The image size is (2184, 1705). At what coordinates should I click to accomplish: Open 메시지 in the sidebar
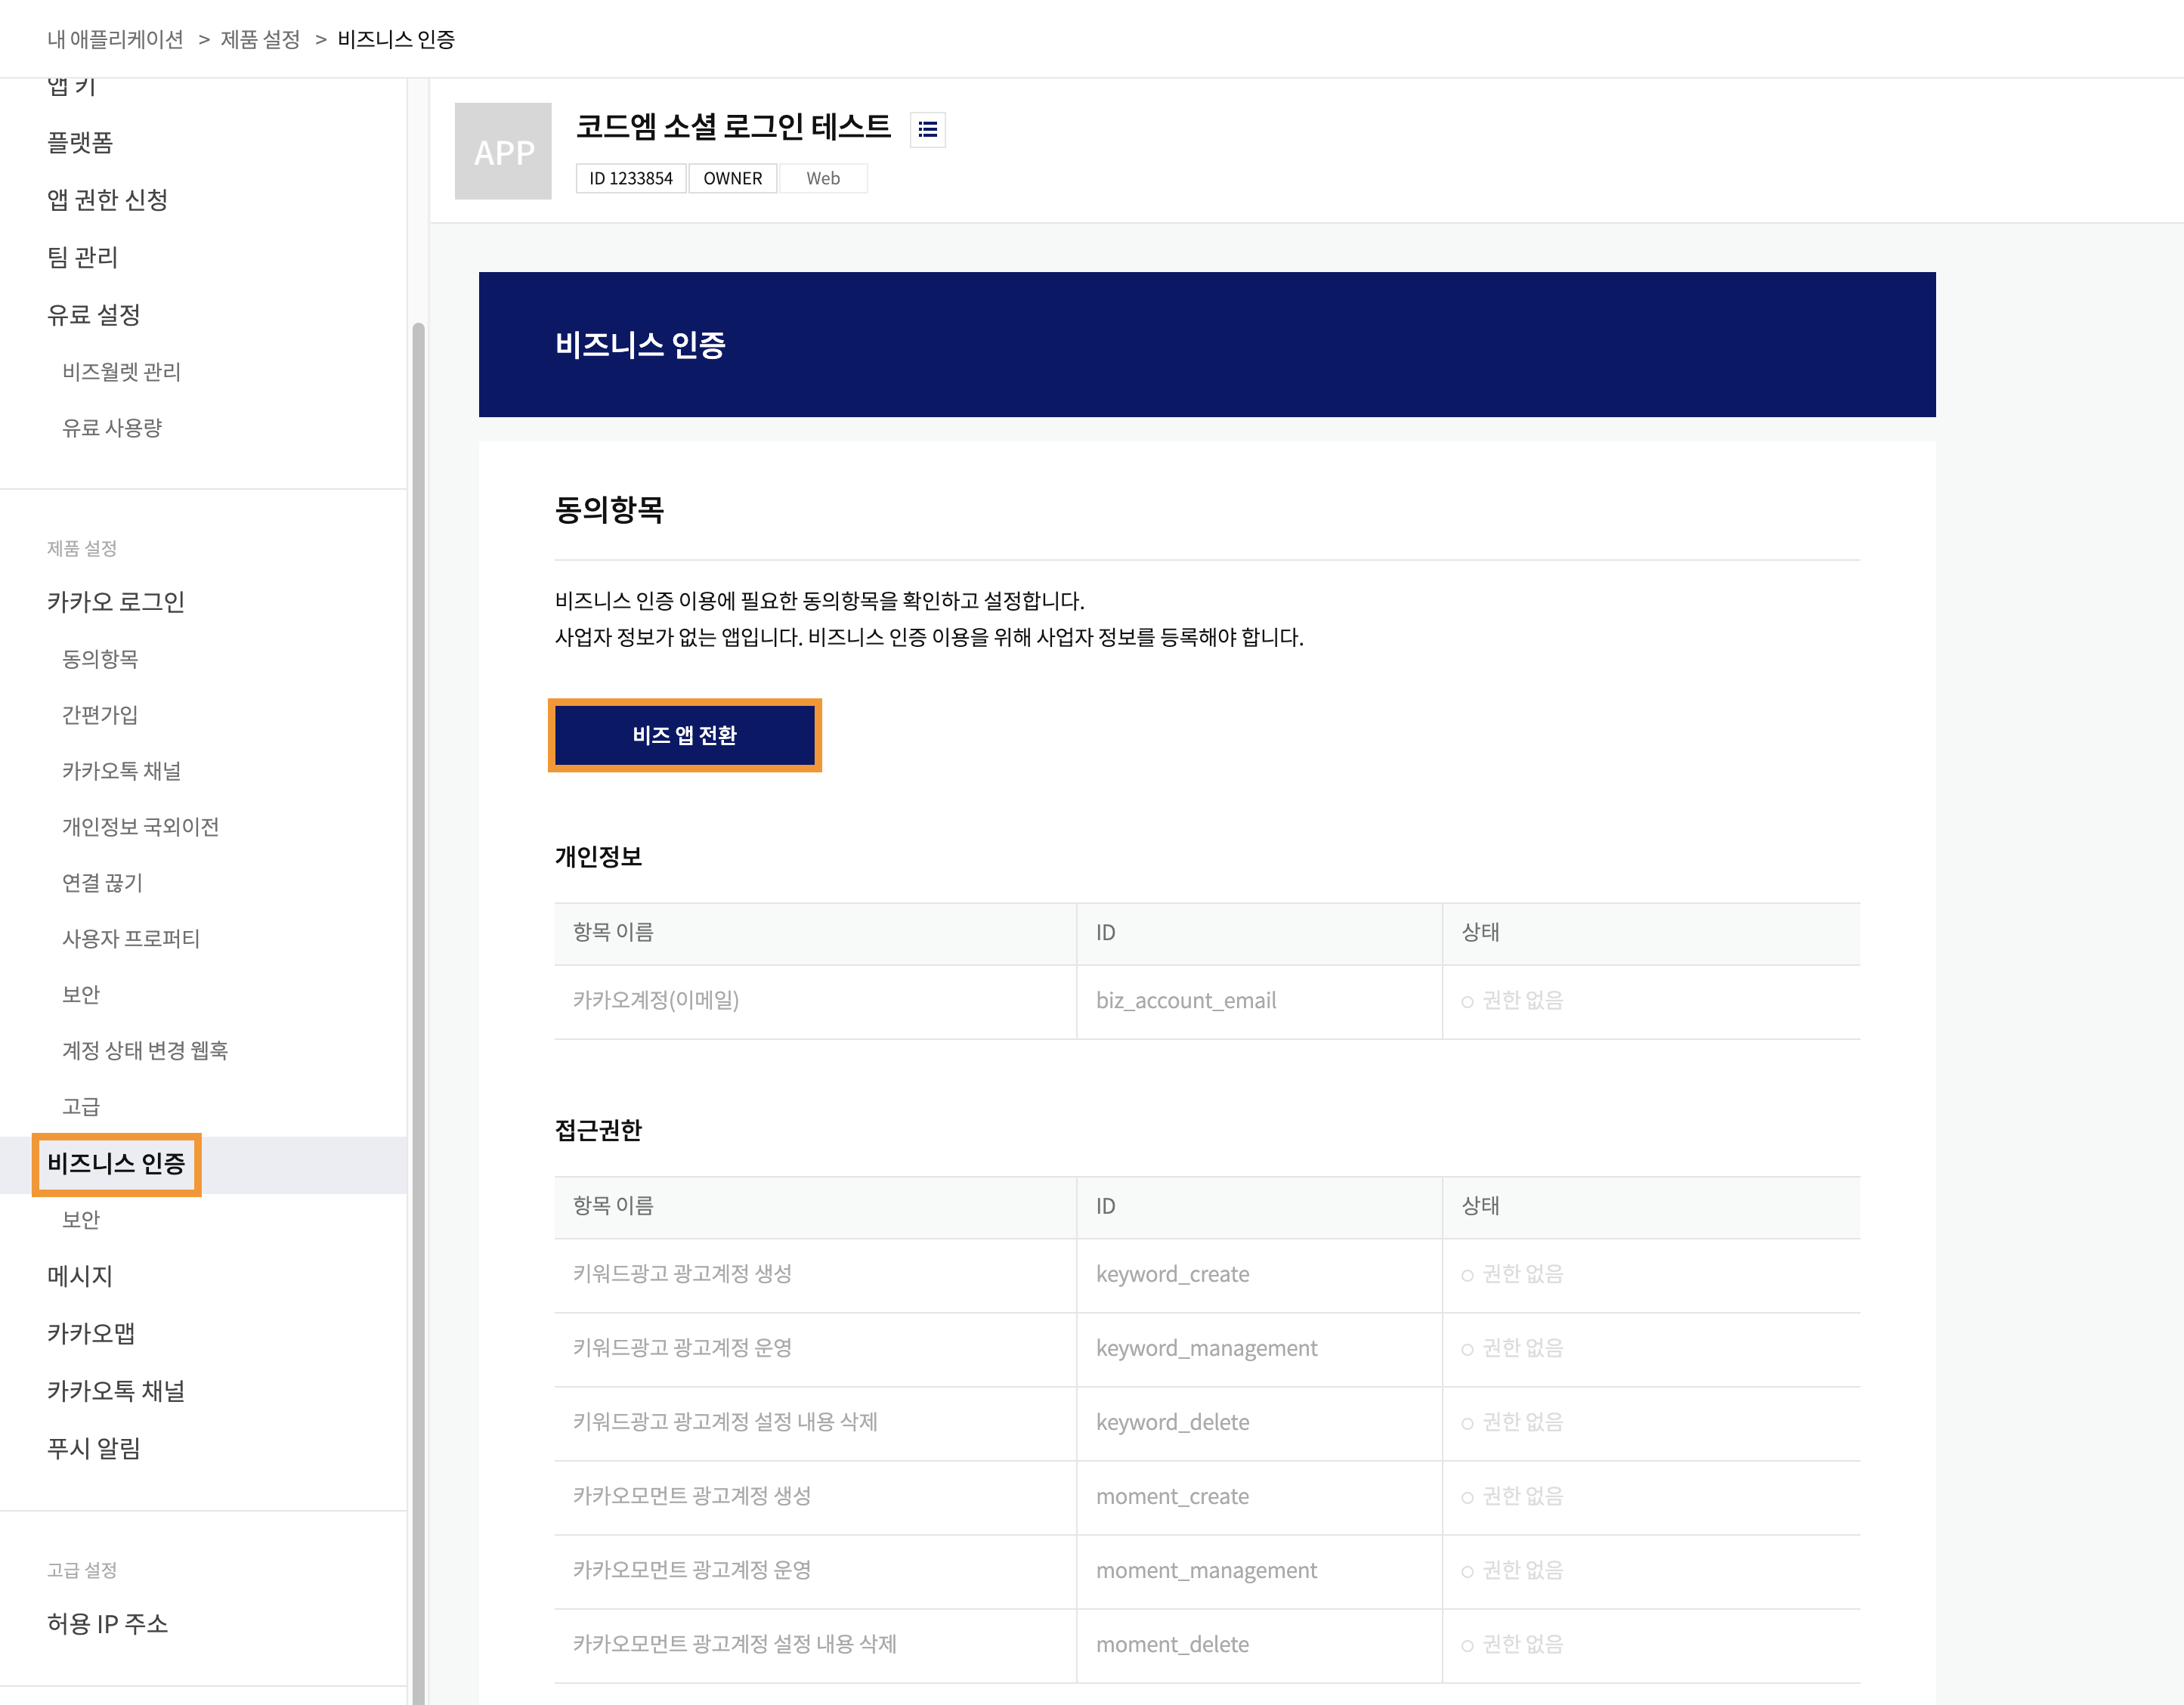pyautogui.click(x=80, y=1277)
